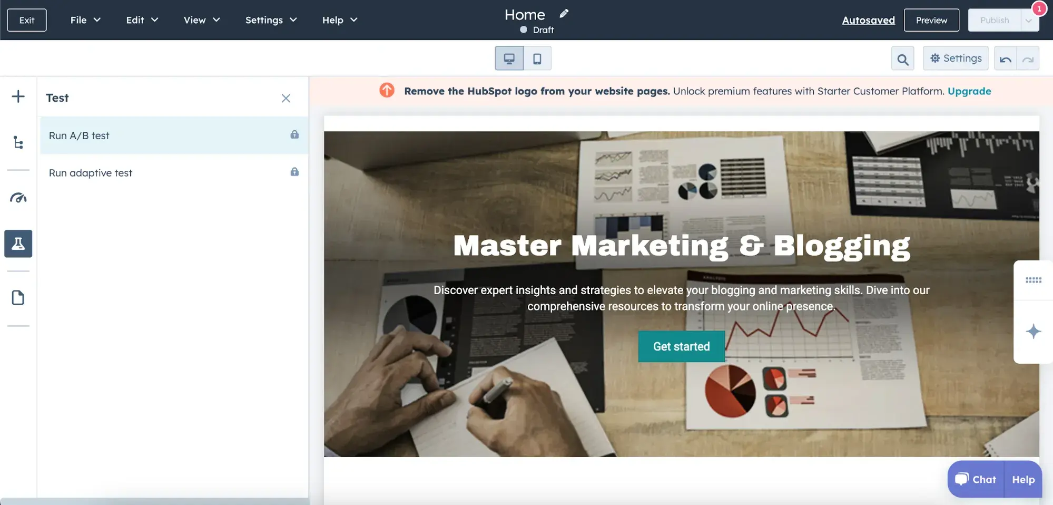This screenshot has width=1053, height=505.
Task: Open the Settings menu in top bar
Action: [x=271, y=20]
